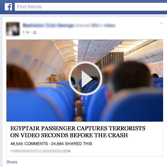This screenshot has width=167, height=167.
Task: Visit the blurred .COM source domain
Action: 40,151
